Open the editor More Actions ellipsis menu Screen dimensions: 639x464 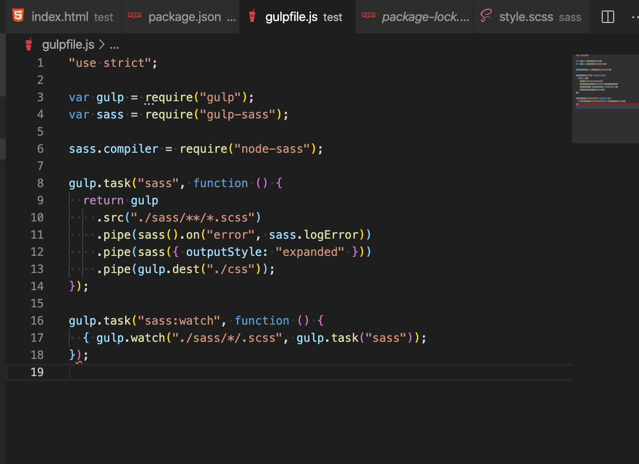(635, 17)
